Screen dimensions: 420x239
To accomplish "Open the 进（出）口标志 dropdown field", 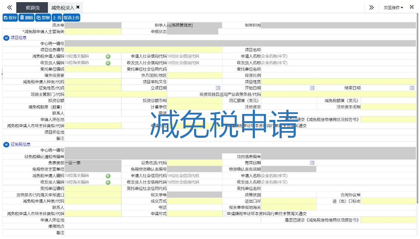I will coord(389,201).
